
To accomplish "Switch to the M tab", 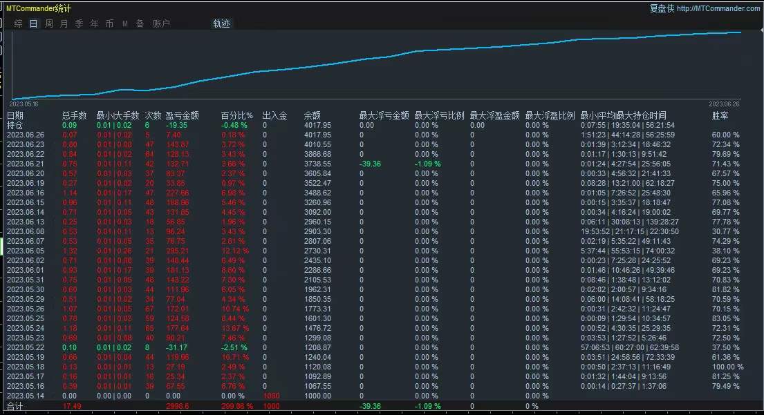I will [x=125, y=23].
